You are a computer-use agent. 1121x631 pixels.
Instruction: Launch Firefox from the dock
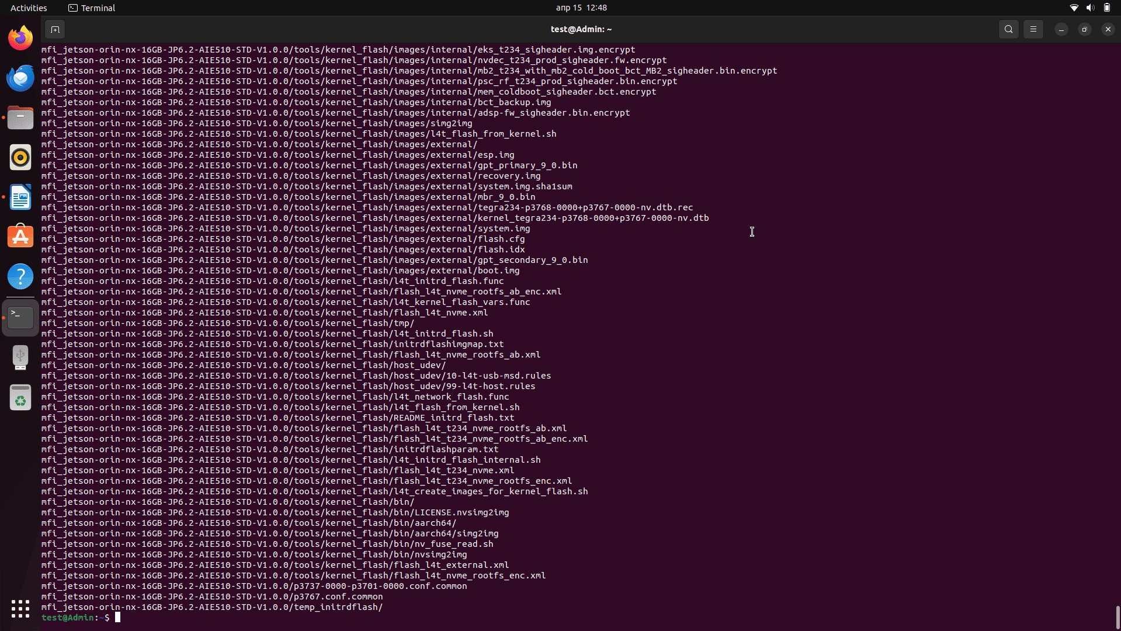[20, 39]
